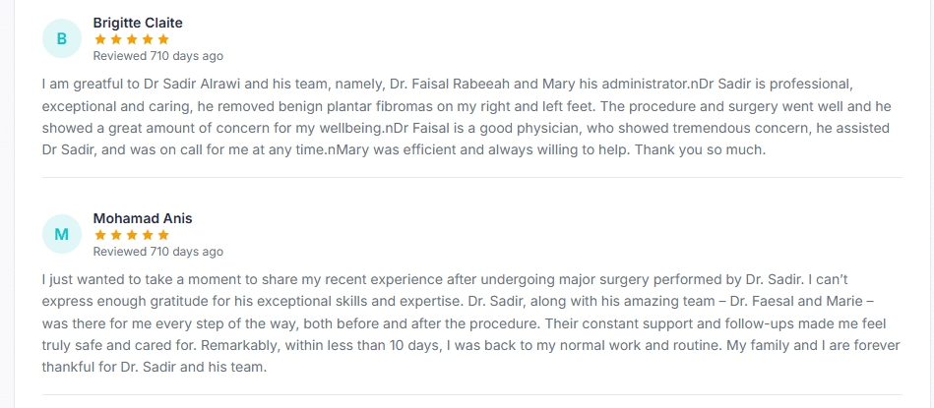Click second star in Mohamad Anis's rating
Screen dimensions: 934x408
(x=116, y=235)
